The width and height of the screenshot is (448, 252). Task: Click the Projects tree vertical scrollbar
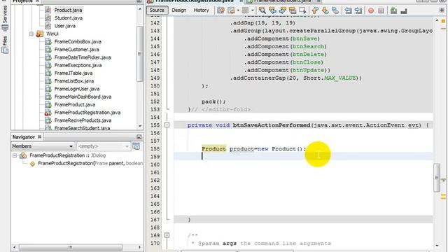point(140,54)
